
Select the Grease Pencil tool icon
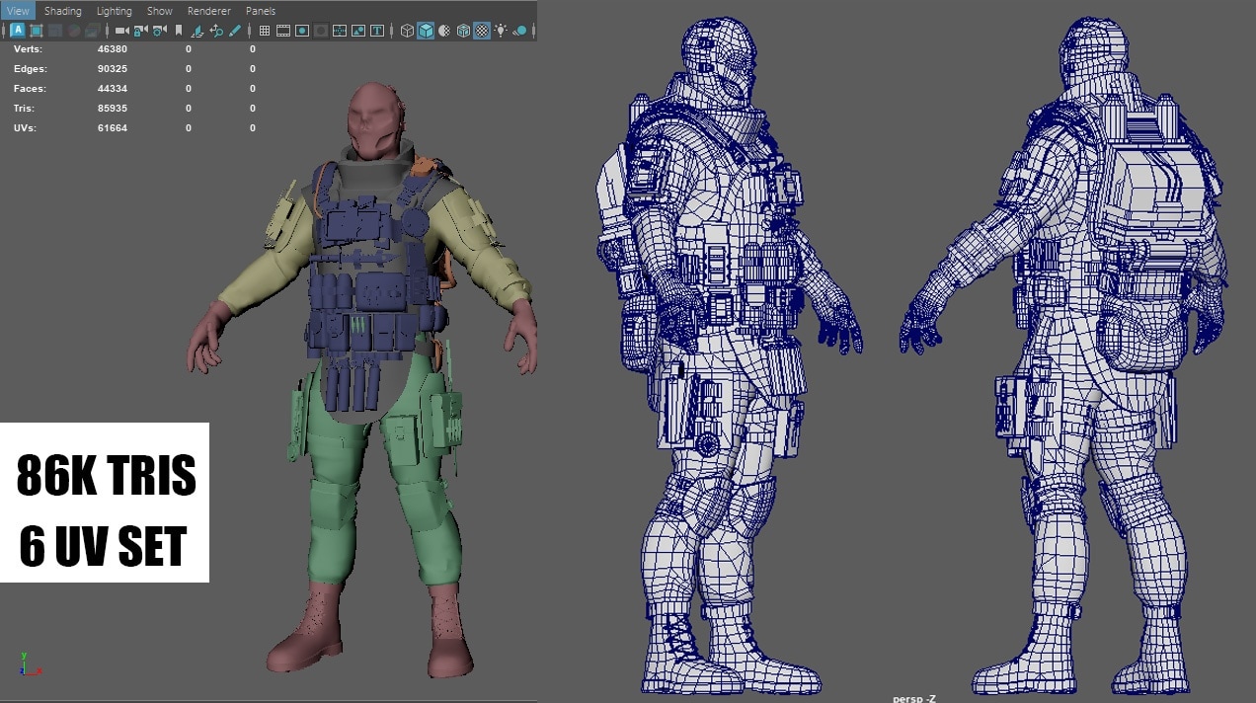[235, 31]
